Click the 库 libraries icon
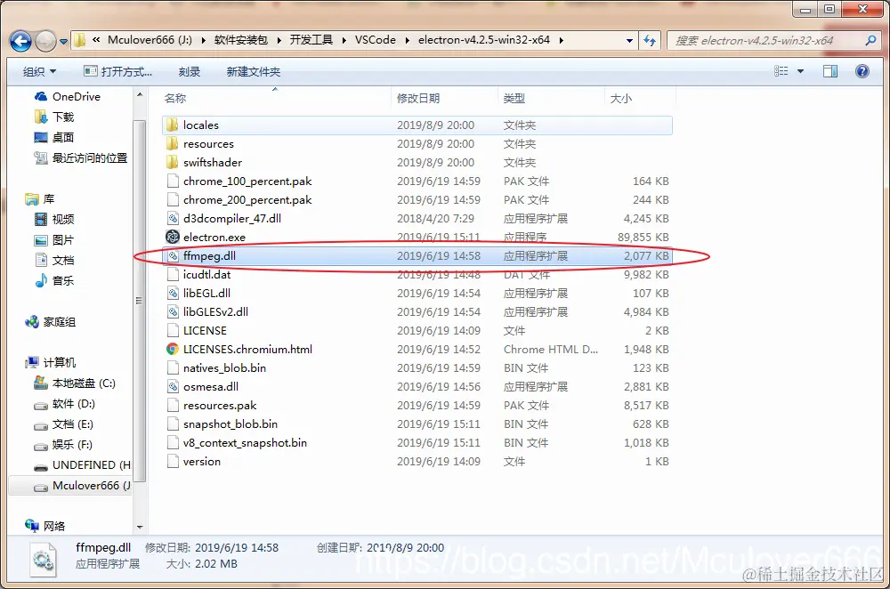 pos(32,199)
